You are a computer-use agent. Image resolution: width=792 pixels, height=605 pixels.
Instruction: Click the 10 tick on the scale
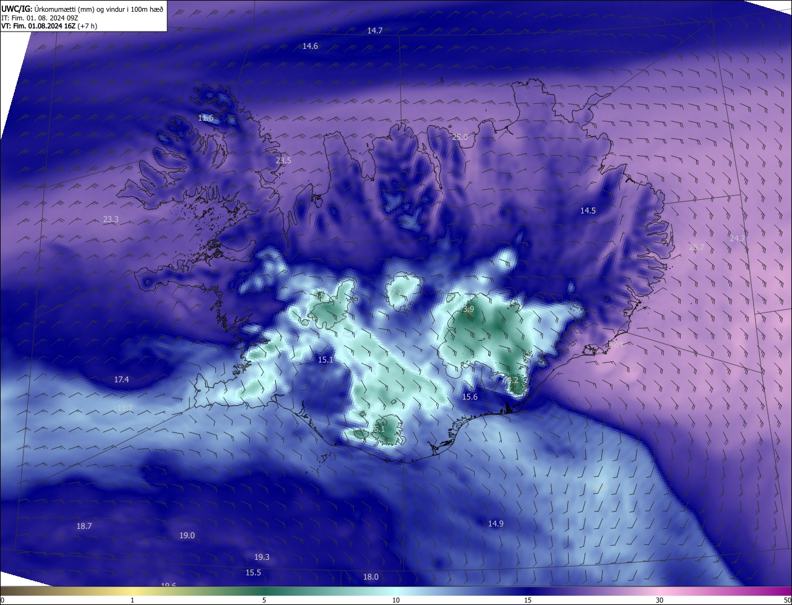(x=396, y=600)
